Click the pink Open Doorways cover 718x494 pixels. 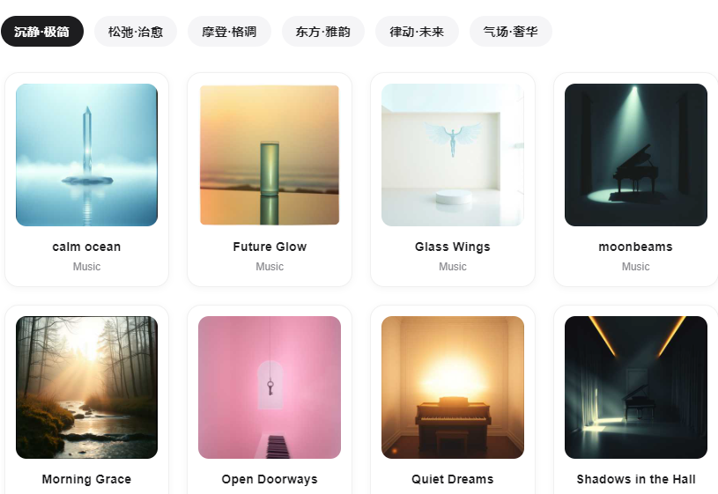pyautogui.click(x=270, y=387)
